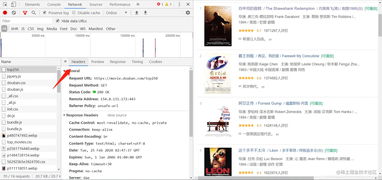Enable the Disable cache checkbox
The image size is (382, 180).
click(74, 13)
